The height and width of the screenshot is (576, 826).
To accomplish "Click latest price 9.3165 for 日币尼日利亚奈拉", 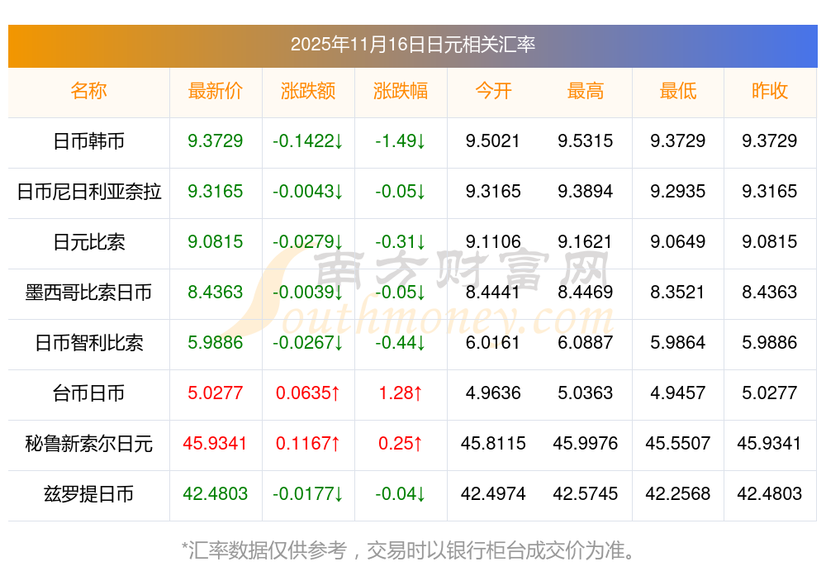I will click(215, 191).
